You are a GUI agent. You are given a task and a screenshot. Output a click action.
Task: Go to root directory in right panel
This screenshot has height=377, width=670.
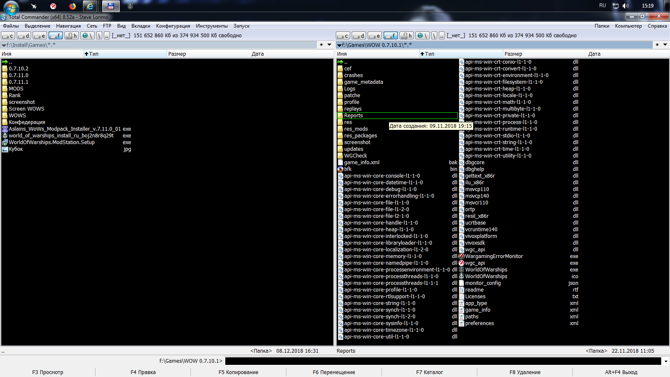(x=434, y=36)
